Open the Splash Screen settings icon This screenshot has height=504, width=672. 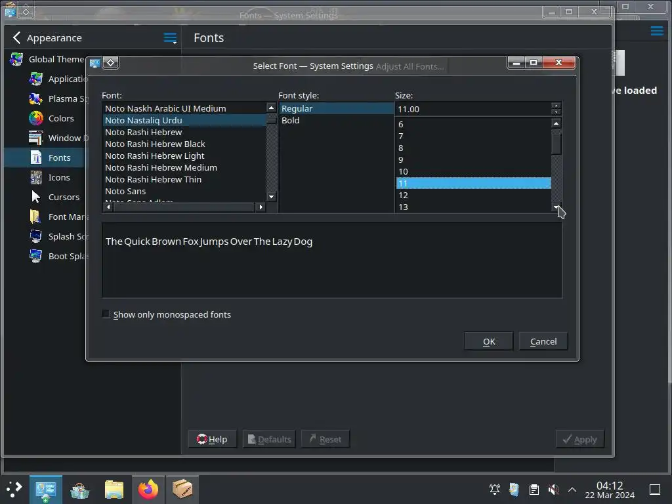point(36,236)
